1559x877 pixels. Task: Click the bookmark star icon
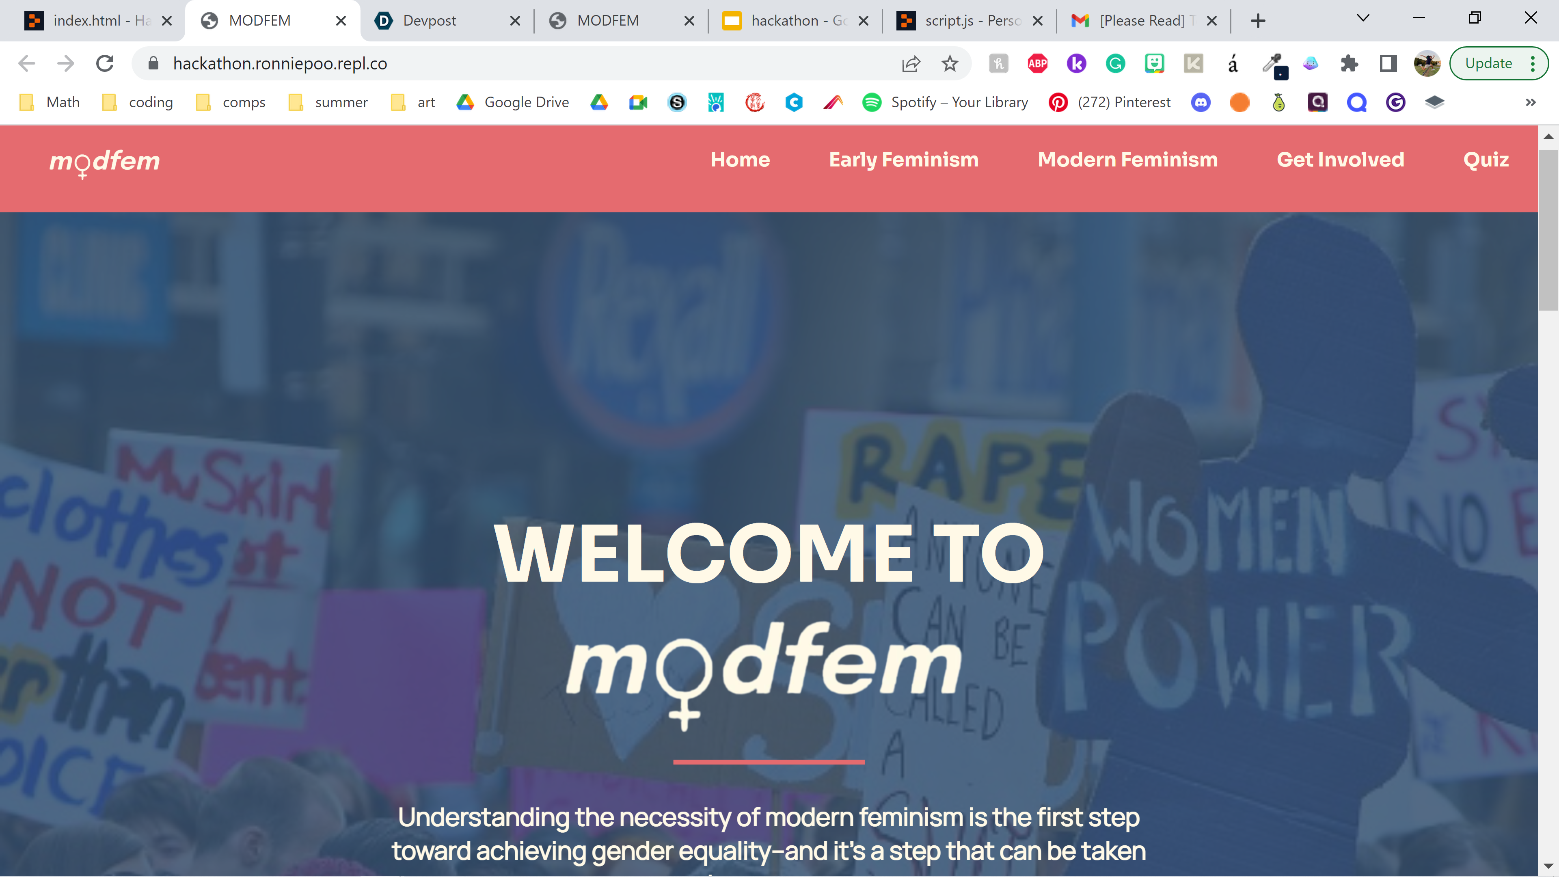click(950, 64)
